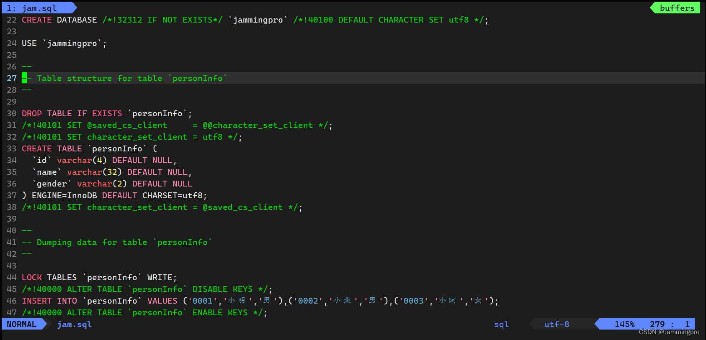
Task: Click the `jammingpro` name on USE line
Action: click(72, 43)
